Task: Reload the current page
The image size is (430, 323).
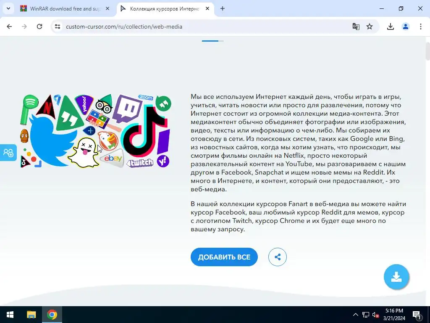Action: click(39, 26)
